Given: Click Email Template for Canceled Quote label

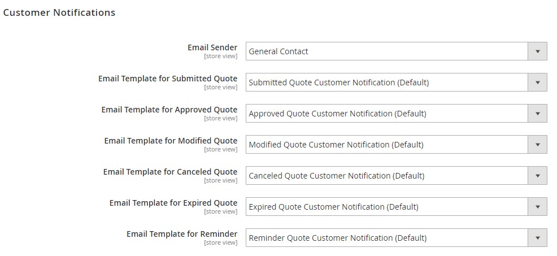Looking at the screenshot, I should [x=170, y=172].
